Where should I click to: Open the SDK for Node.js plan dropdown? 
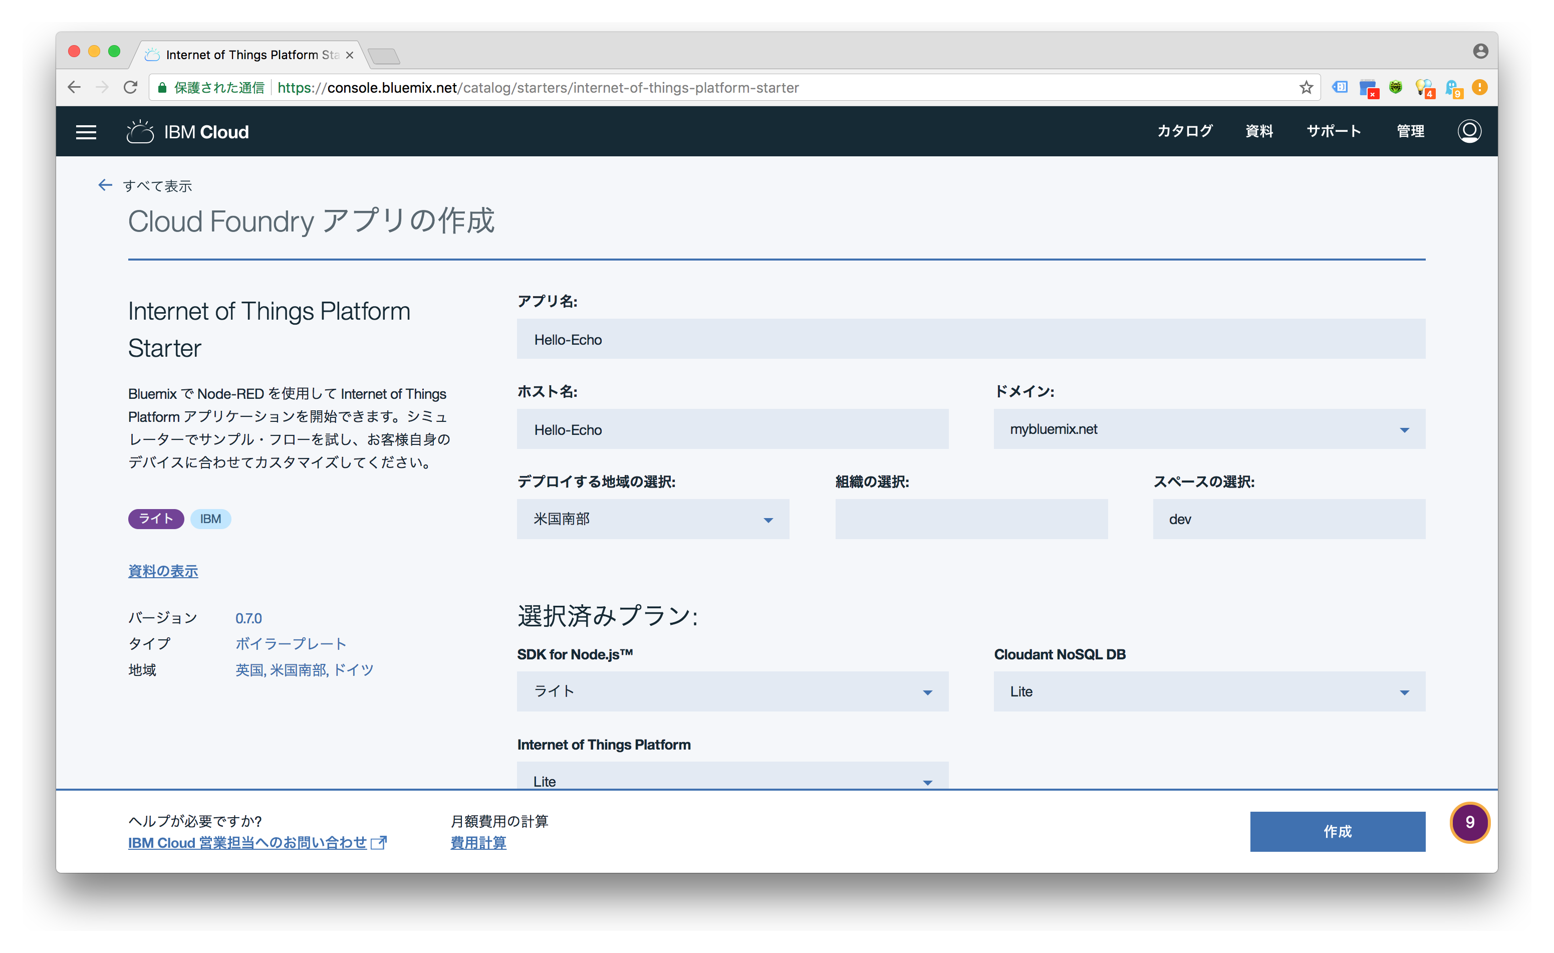pyautogui.click(x=732, y=691)
